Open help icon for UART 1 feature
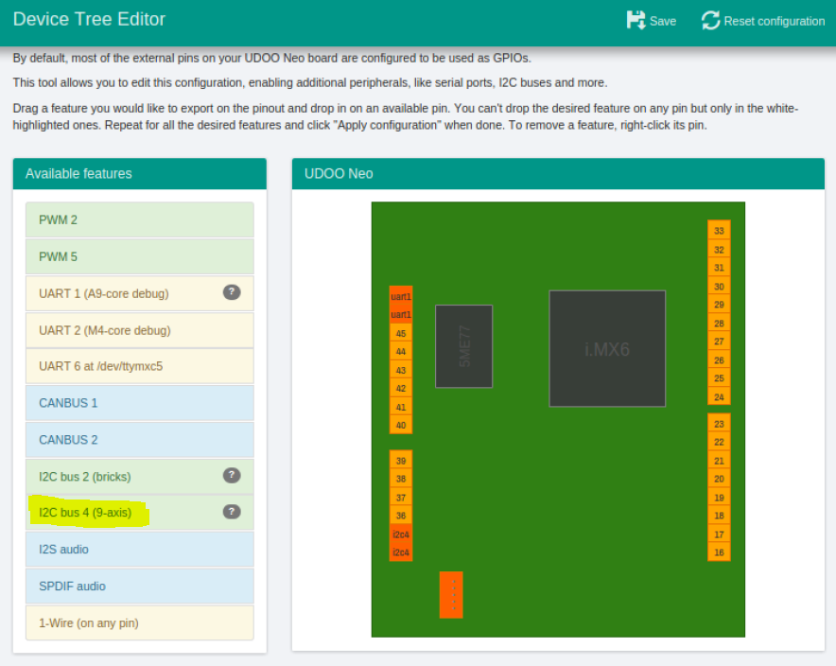836x666 pixels. pyautogui.click(x=232, y=292)
